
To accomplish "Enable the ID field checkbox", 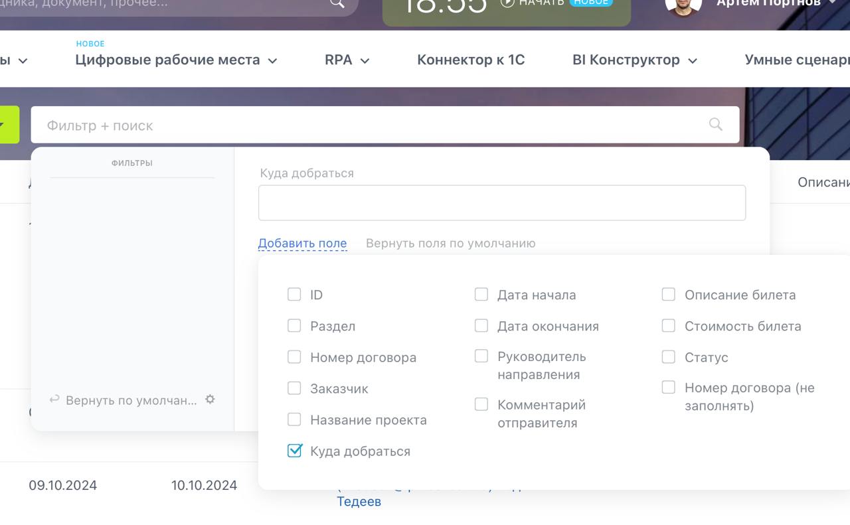I will tap(294, 294).
